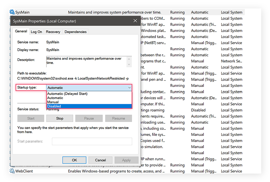The width and height of the screenshot is (270, 182).
Task: Open the Startup type dropdown
Action: click(x=89, y=88)
